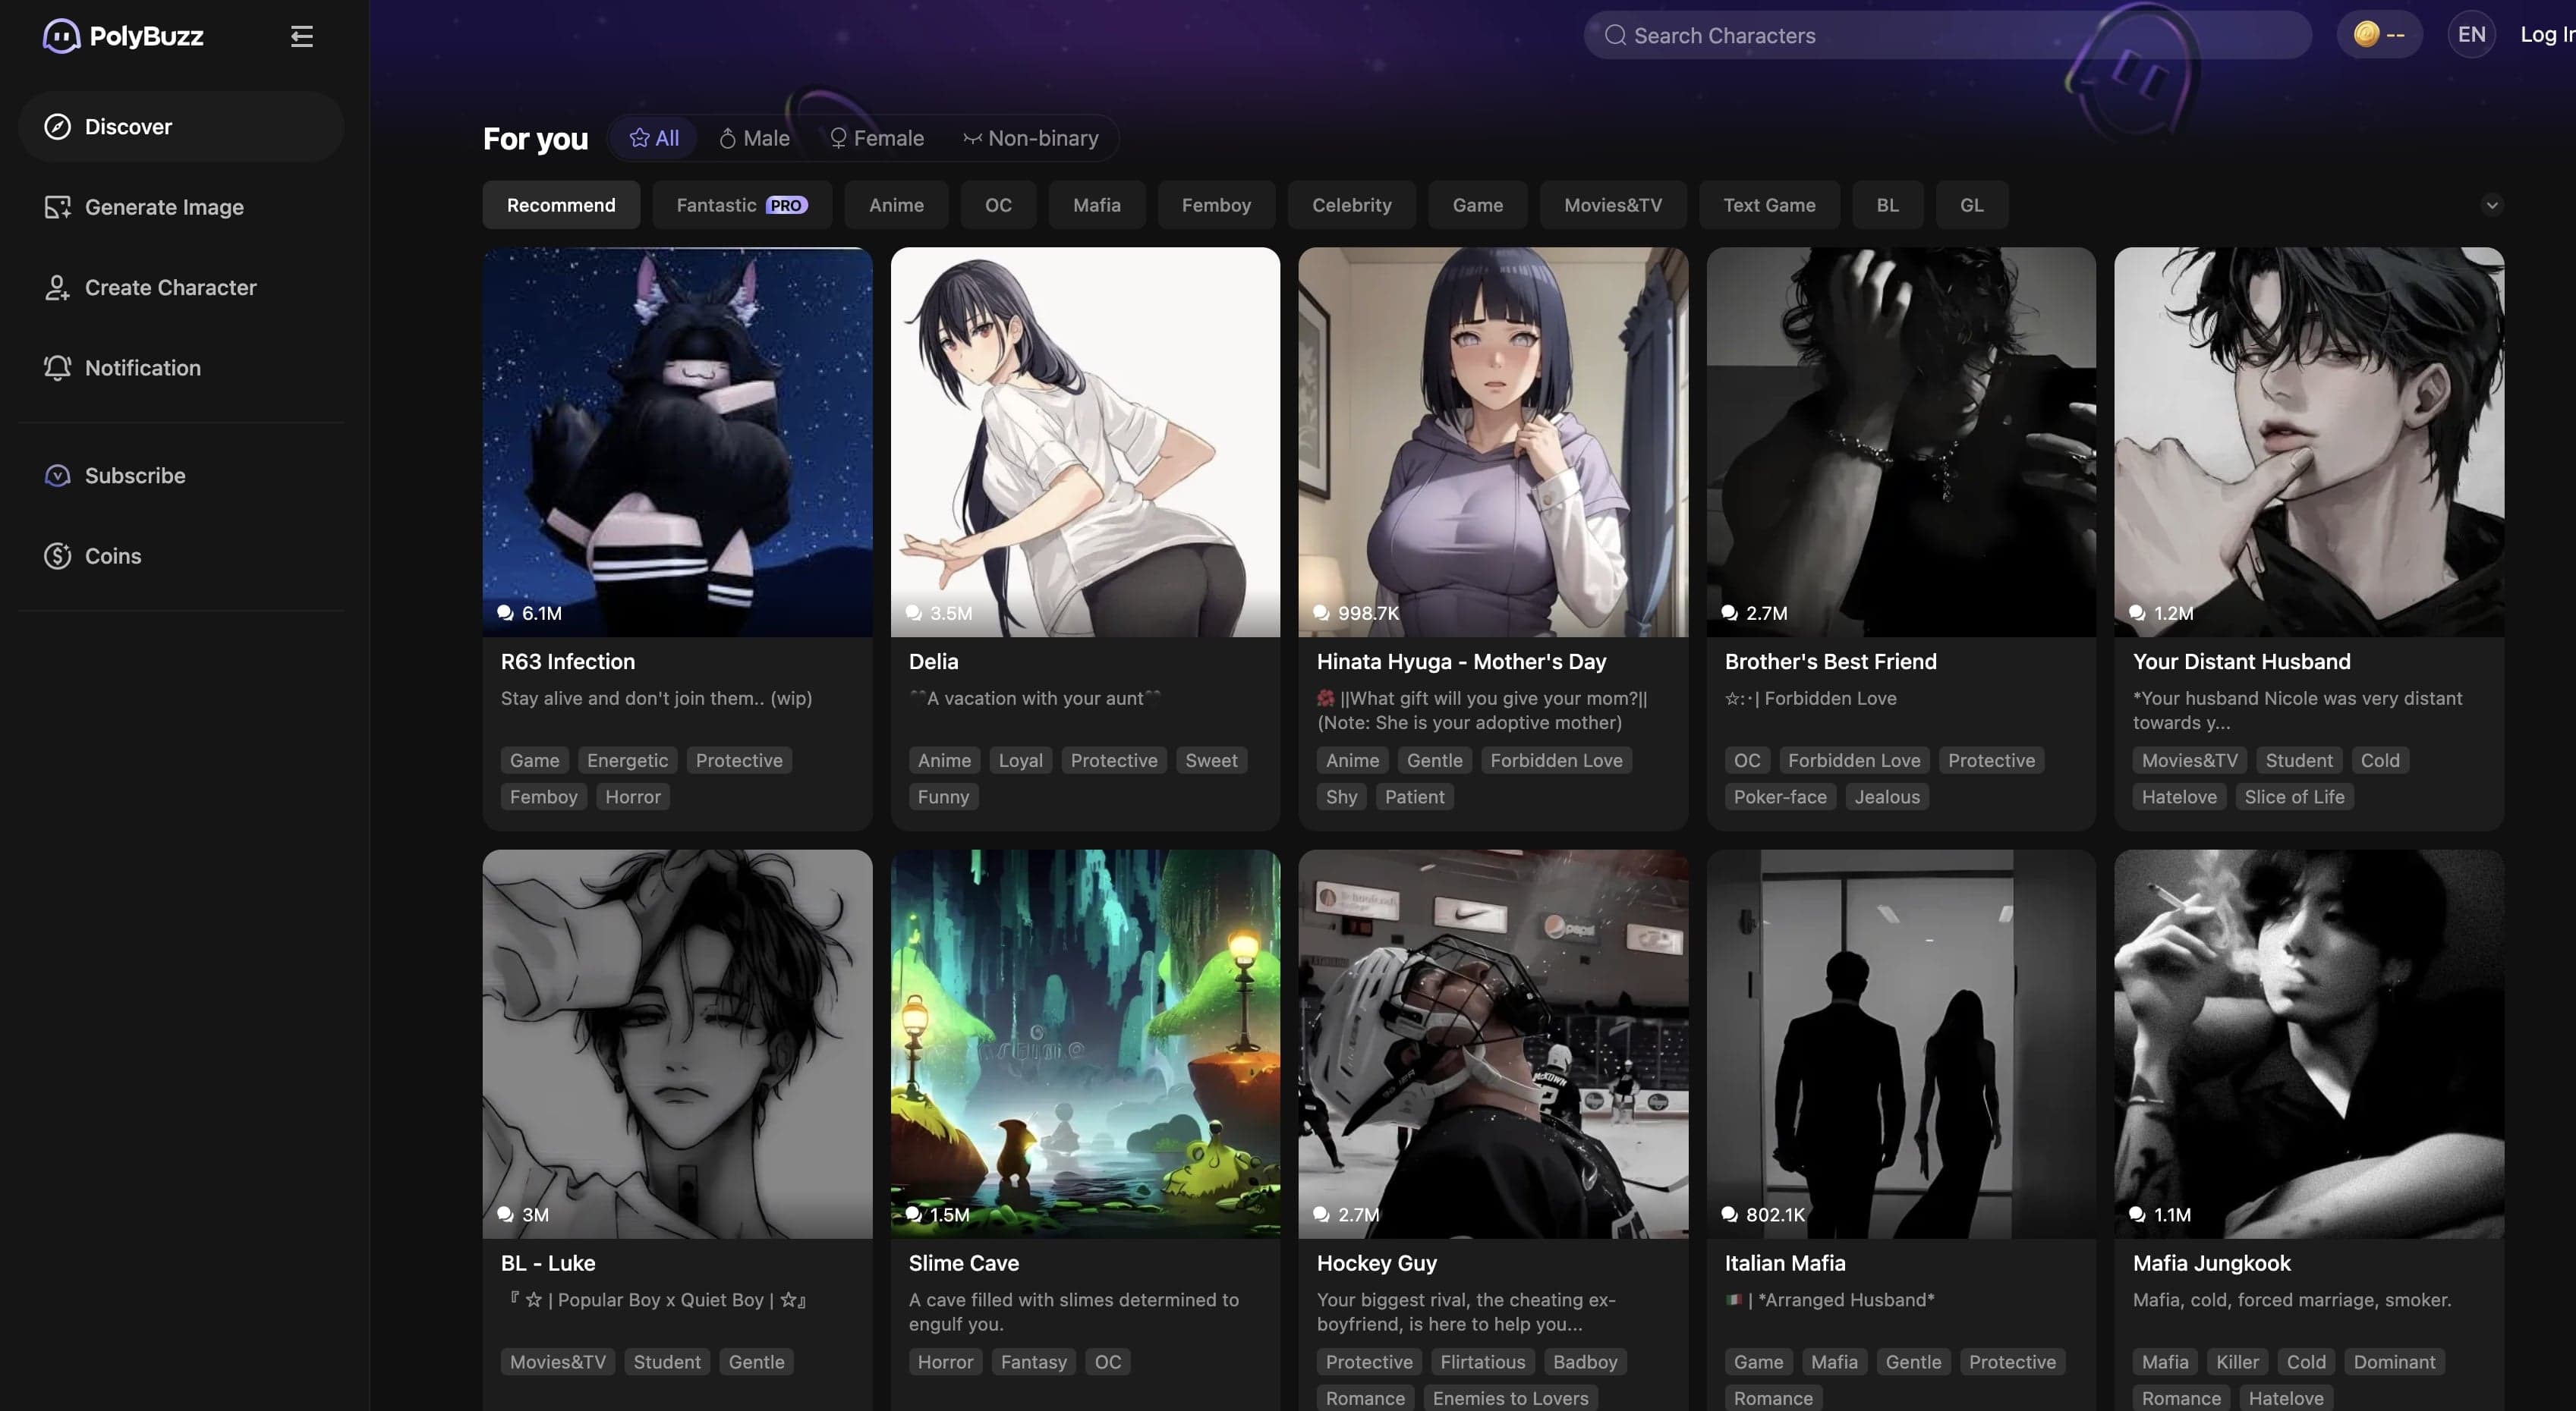Click the gold coin balance icon
This screenshot has height=1411, width=2576.
[x=2366, y=35]
